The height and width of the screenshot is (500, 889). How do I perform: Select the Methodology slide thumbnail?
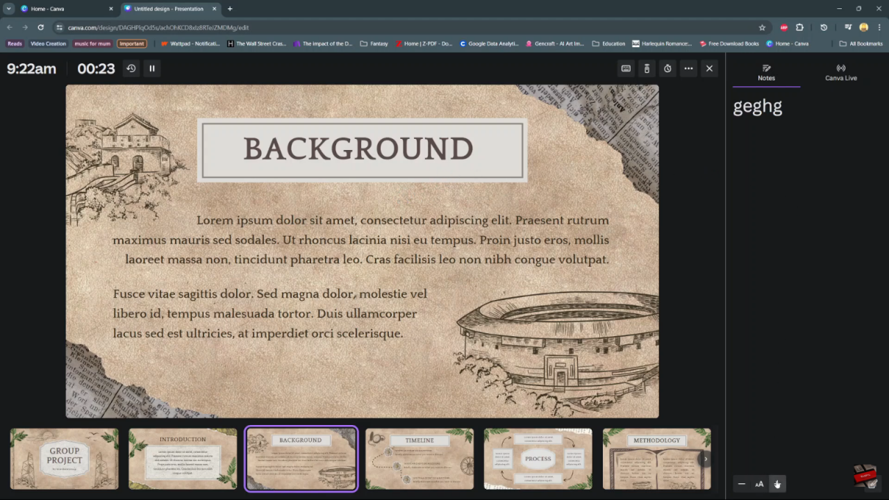pyautogui.click(x=656, y=459)
